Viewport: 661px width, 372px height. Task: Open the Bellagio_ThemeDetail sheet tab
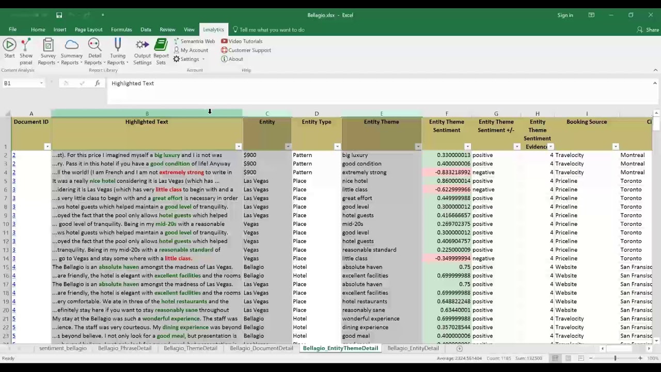pyautogui.click(x=191, y=348)
